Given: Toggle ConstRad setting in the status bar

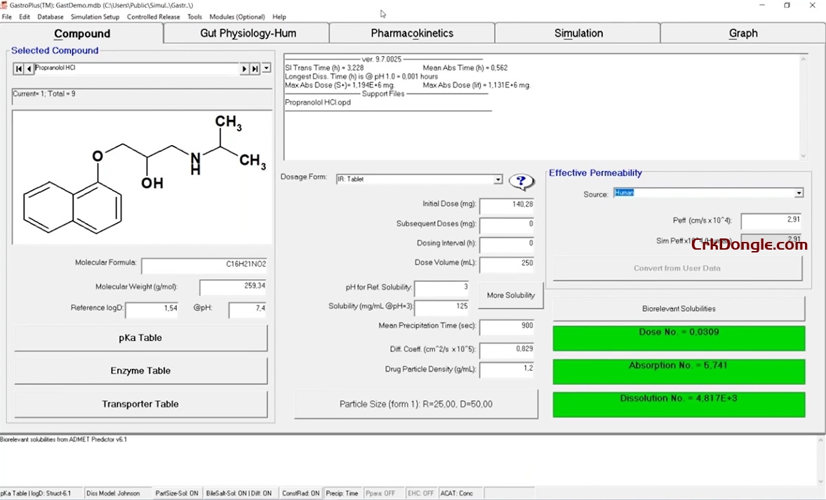Looking at the screenshot, I should pyautogui.click(x=300, y=493).
